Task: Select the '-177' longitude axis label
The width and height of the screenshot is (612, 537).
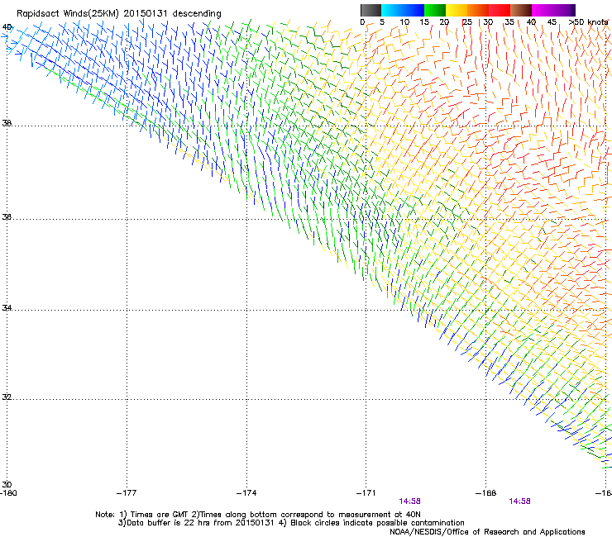Action: click(127, 493)
